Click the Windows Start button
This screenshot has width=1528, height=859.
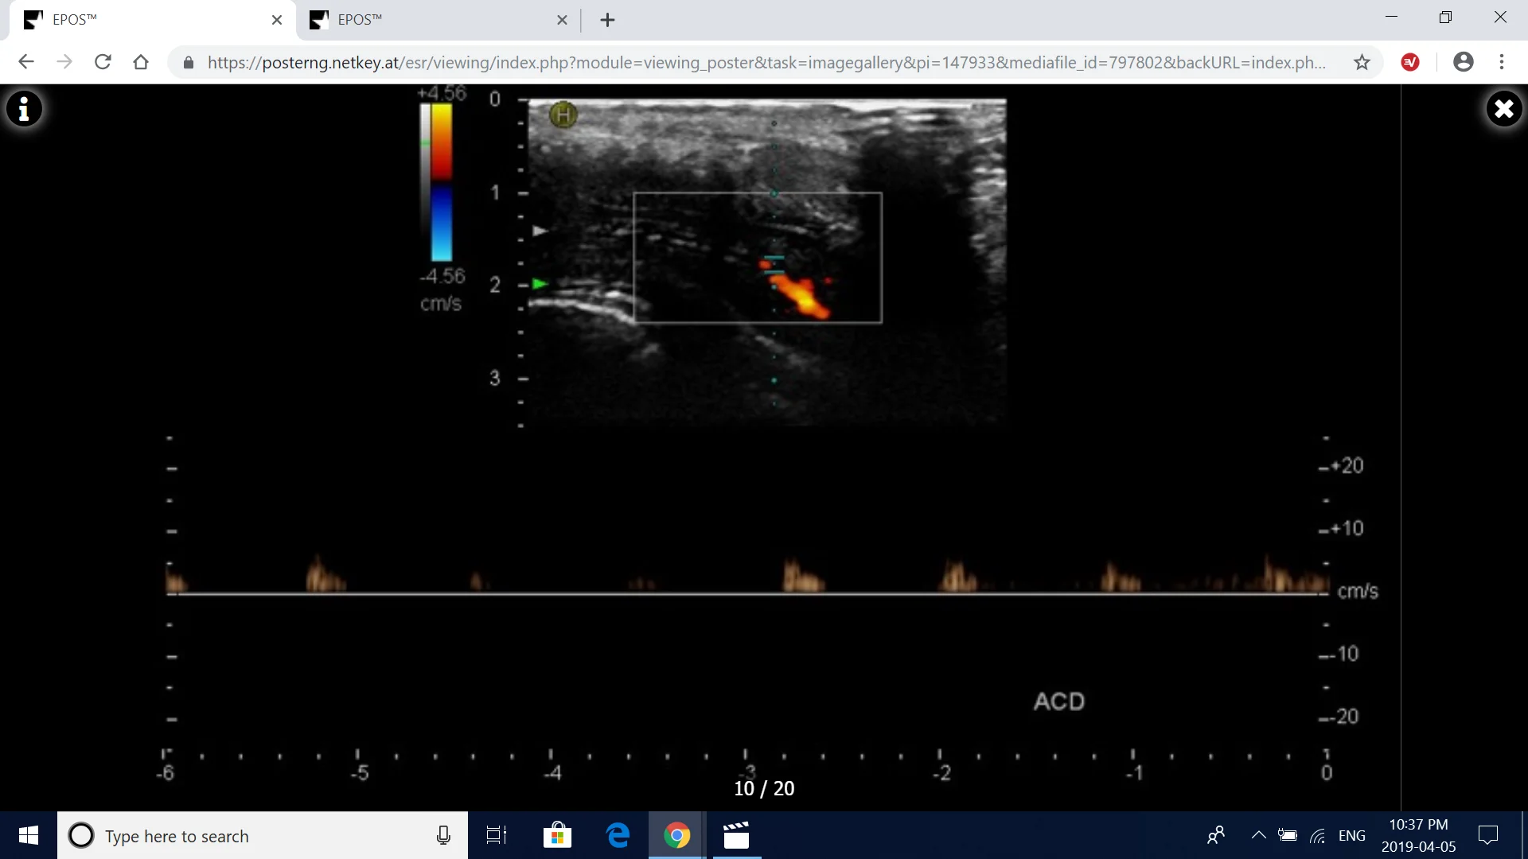(27, 836)
